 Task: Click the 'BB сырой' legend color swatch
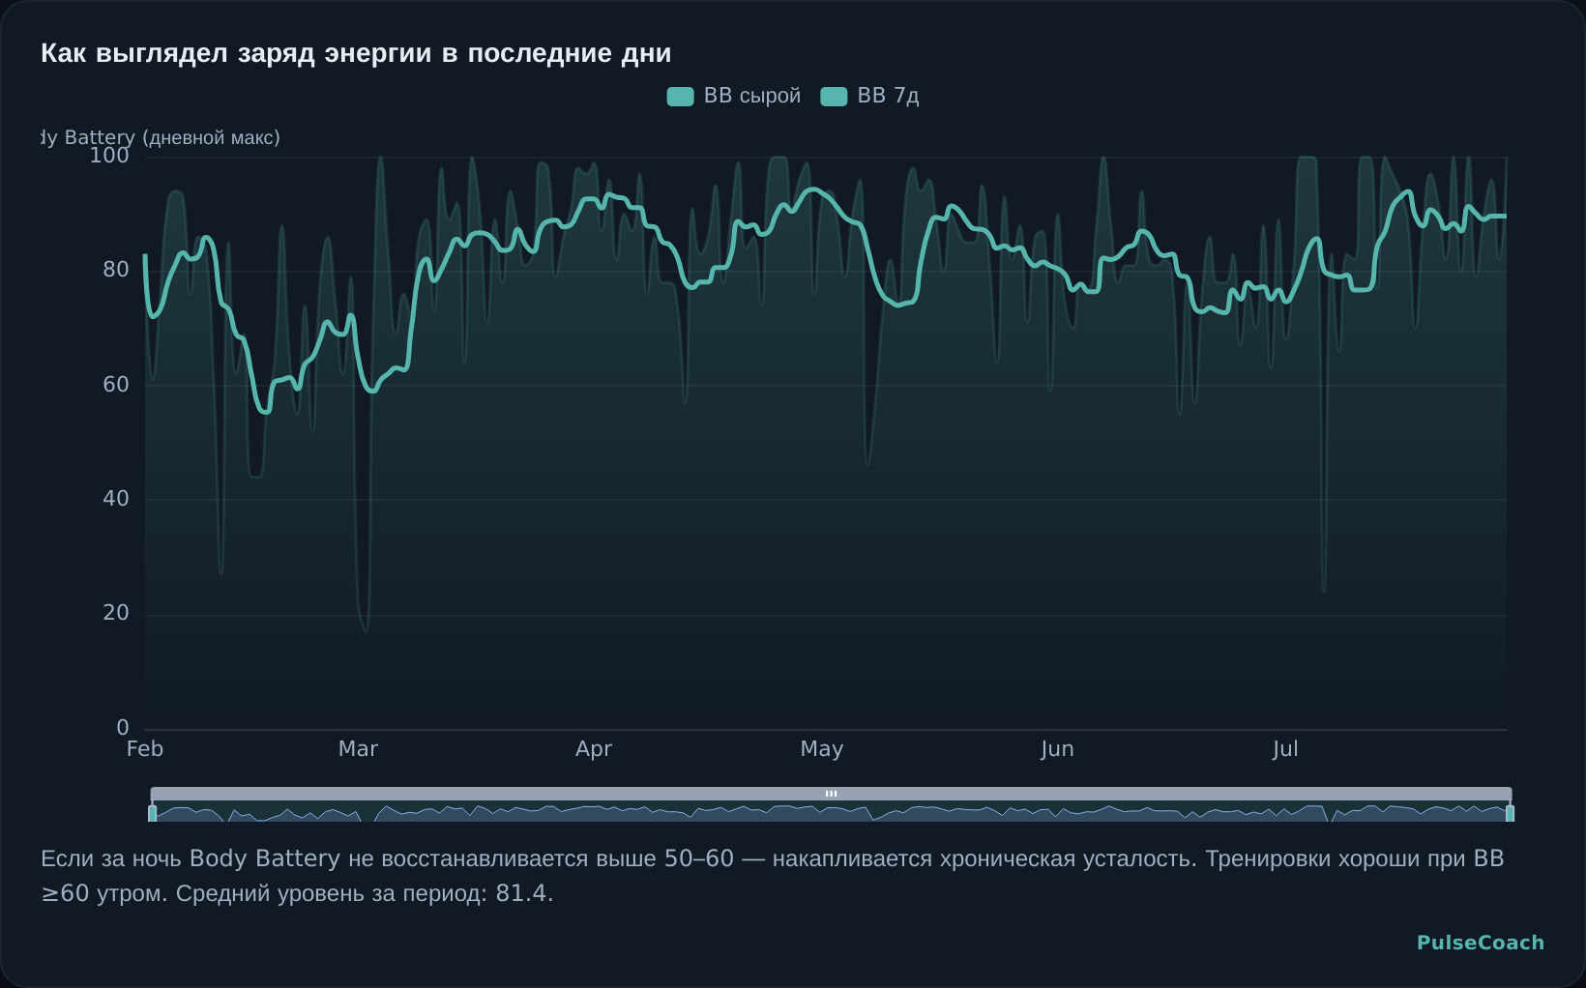680,97
